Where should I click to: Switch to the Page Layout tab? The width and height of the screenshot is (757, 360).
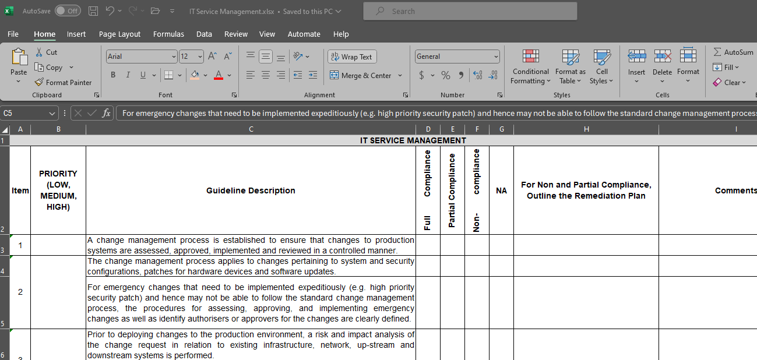pos(119,34)
